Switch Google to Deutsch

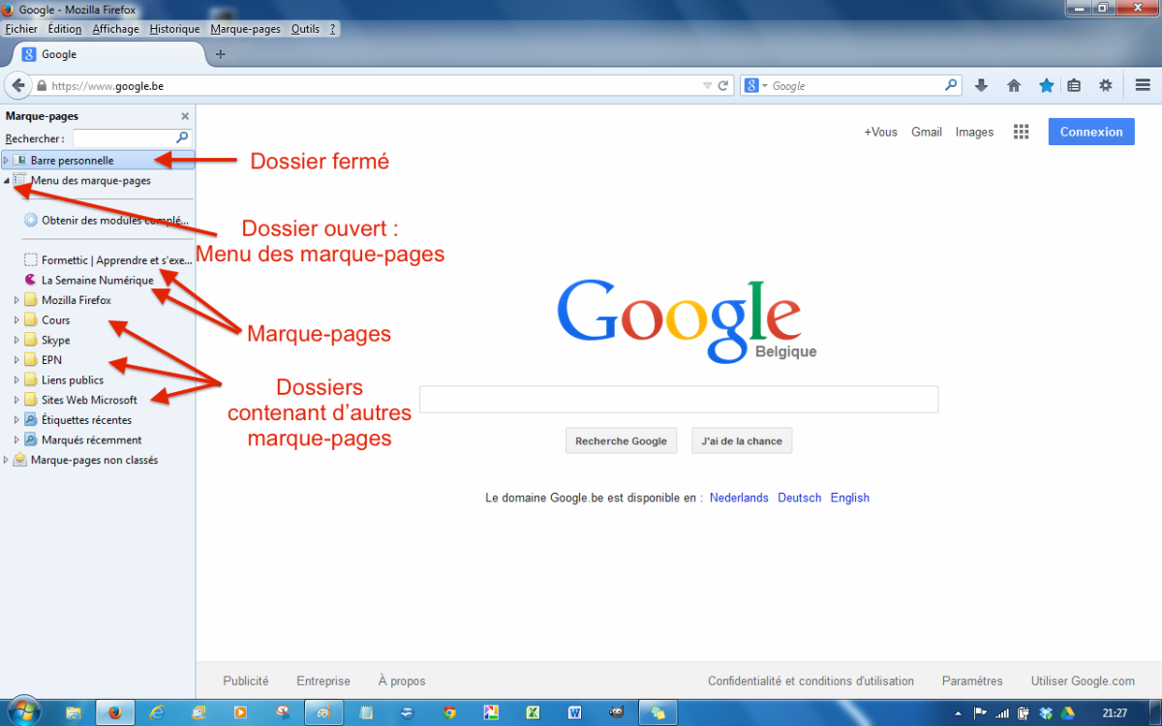click(x=800, y=498)
